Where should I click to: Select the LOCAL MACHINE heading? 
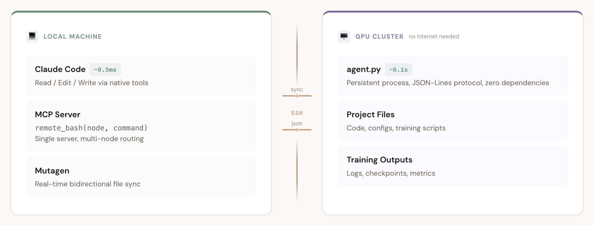pos(73,36)
